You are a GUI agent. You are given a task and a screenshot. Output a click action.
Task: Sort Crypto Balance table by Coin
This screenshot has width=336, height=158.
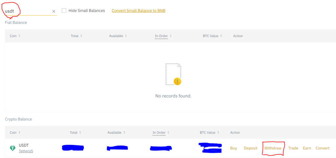15,132
